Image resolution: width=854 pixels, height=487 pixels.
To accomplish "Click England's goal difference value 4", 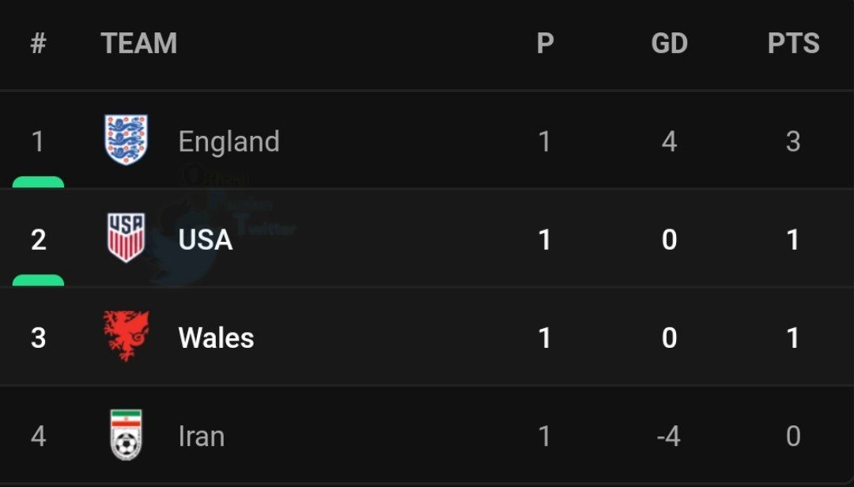I will tap(669, 142).
